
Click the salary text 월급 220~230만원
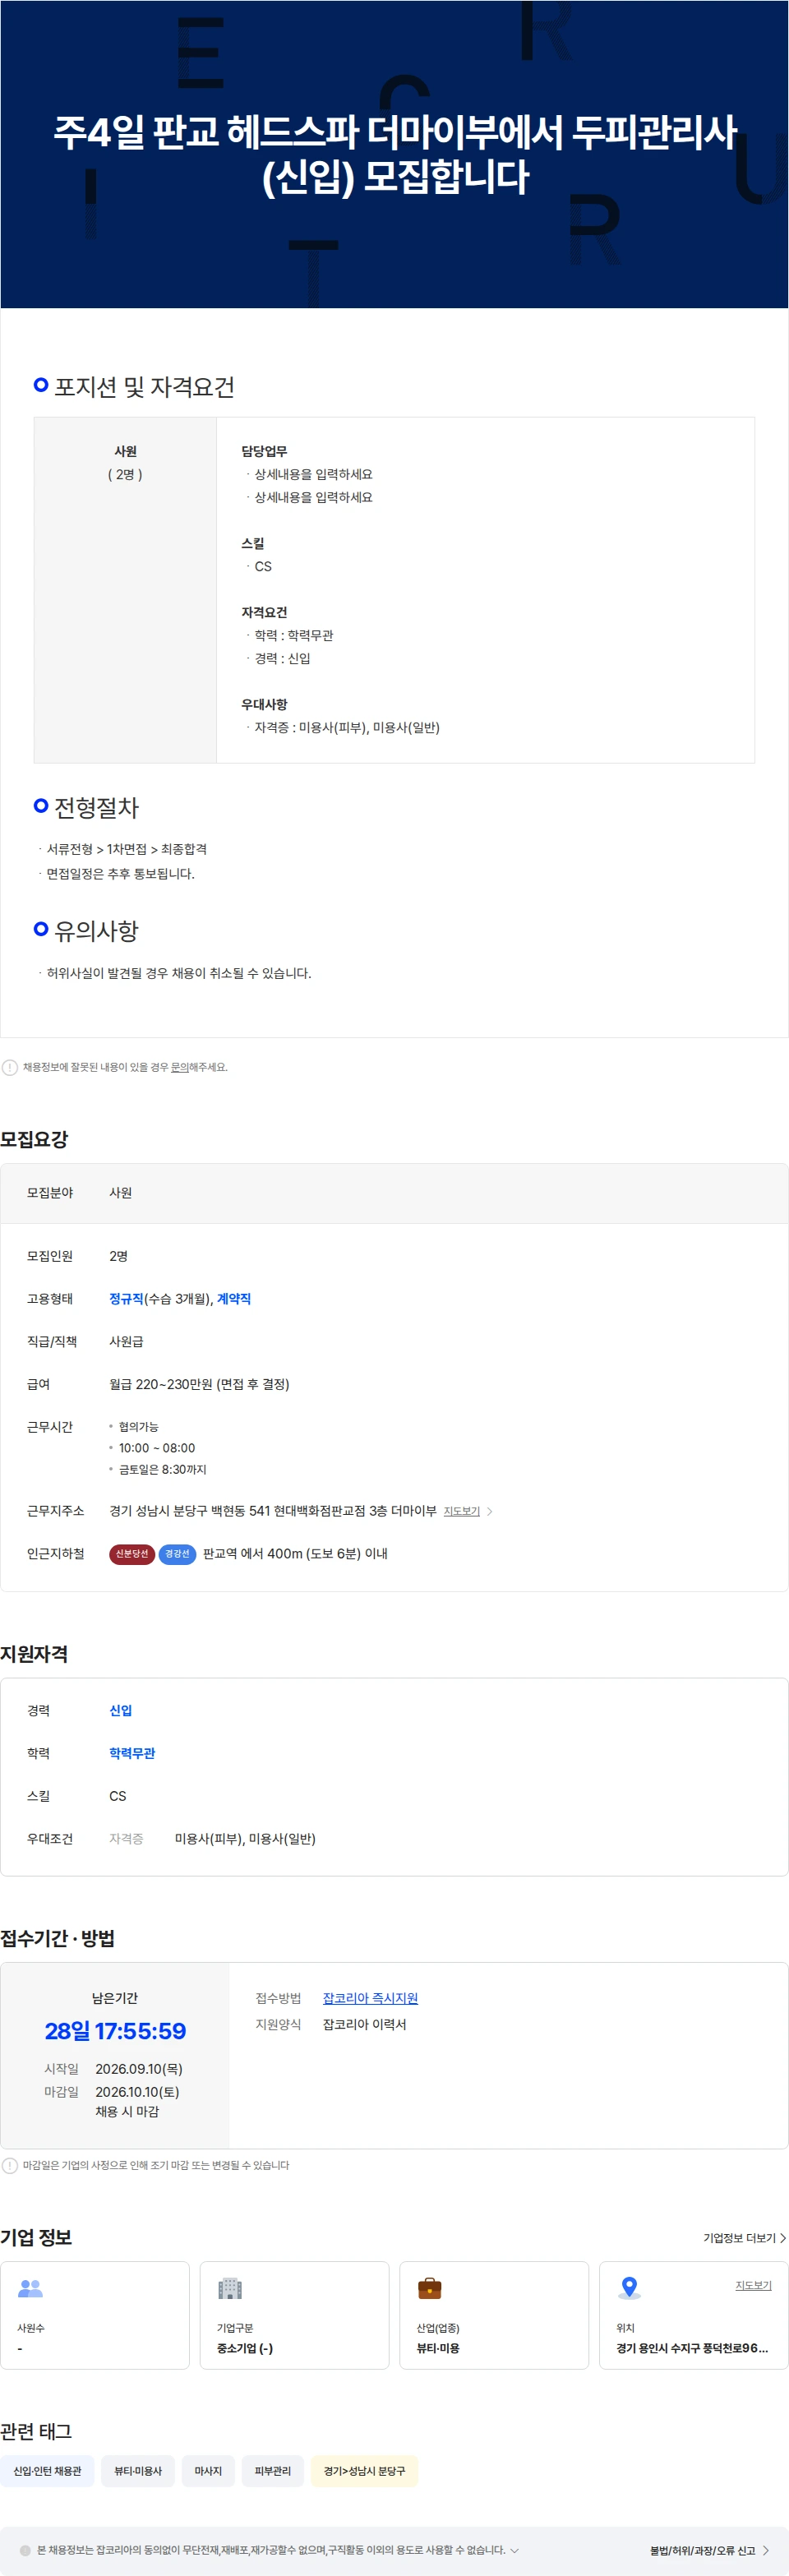coord(199,1384)
